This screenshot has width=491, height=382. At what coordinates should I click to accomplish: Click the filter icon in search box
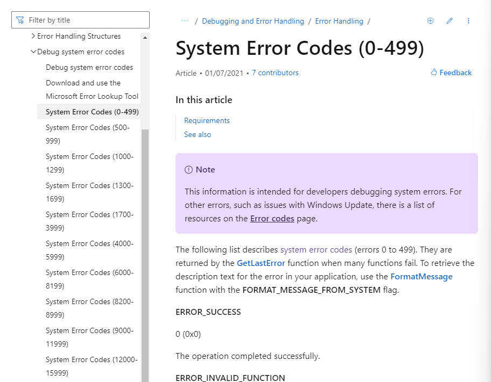pyautogui.click(x=20, y=20)
